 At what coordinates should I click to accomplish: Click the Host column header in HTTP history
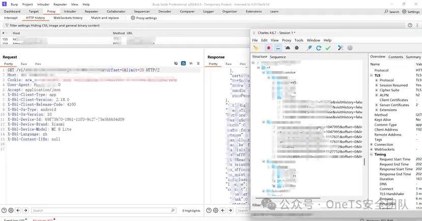click(16, 33)
